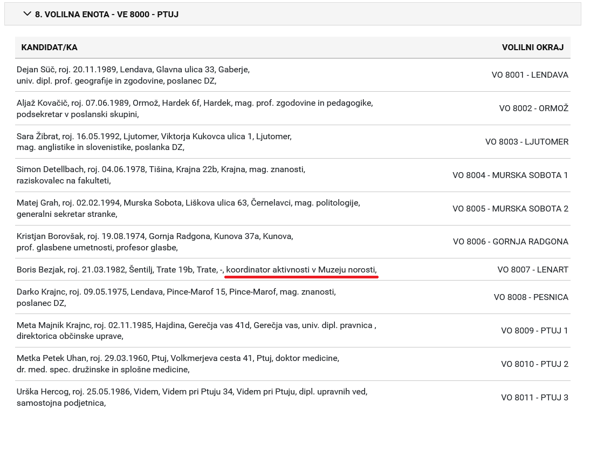Image resolution: width=611 pixels, height=450 pixels.
Task: Click underlined text koordinator aktivnosti v Muzeju norosti
Action: pyautogui.click(x=301, y=270)
